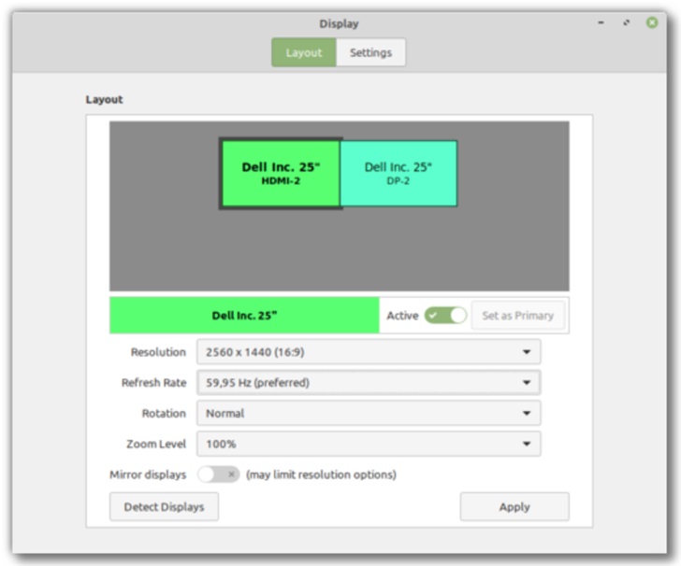This screenshot has height=566, width=681.
Task: Open the Rotation dropdown
Action: (x=369, y=413)
